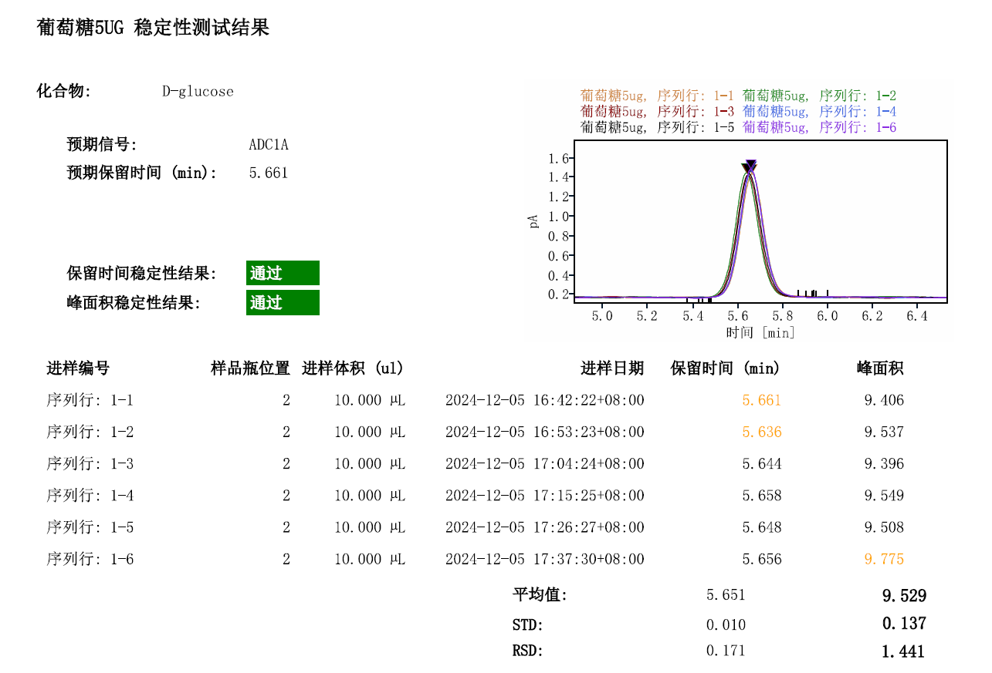992x673 pixels.
Task: Click the green 通过 badge for retention time stability
Action: tap(283, 273)
